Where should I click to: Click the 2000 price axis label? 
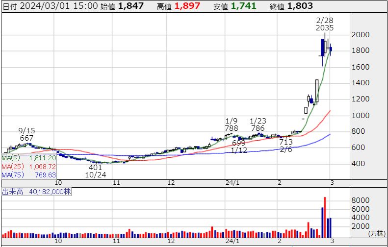click(361, 35)
